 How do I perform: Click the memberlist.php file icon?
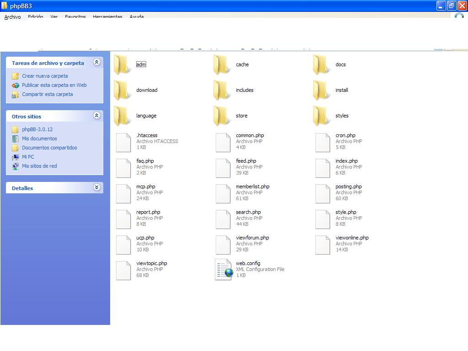(x=223, y=194)
